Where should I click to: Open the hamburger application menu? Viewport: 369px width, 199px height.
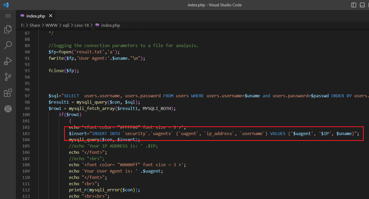[8, 16]
